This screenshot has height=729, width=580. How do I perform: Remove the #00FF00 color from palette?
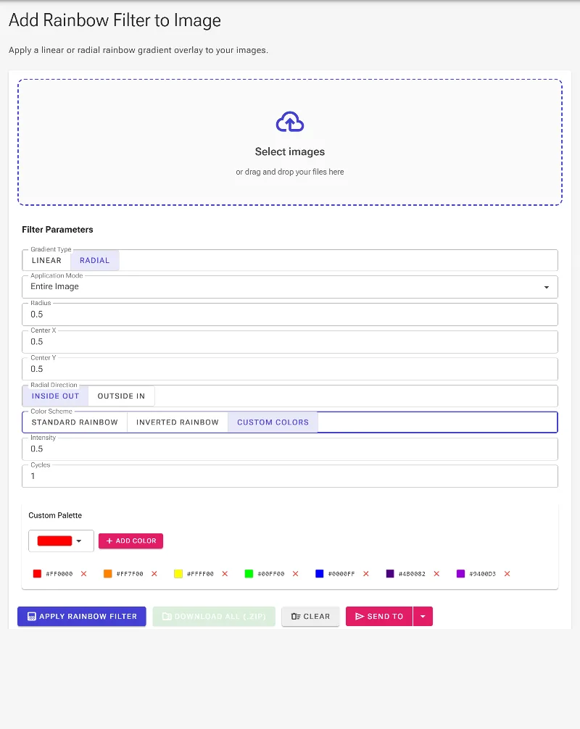pyautogui.click(x=295, y=574)
